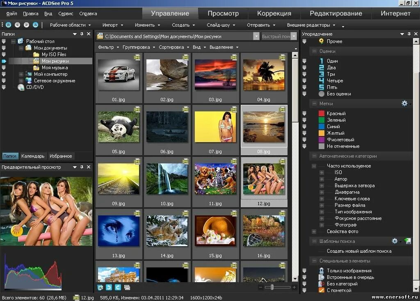Image resolution: width=420 pixels, height=301 pixels.
Task: Toggle easy-select marker for Без оценки
Action: 304,94
